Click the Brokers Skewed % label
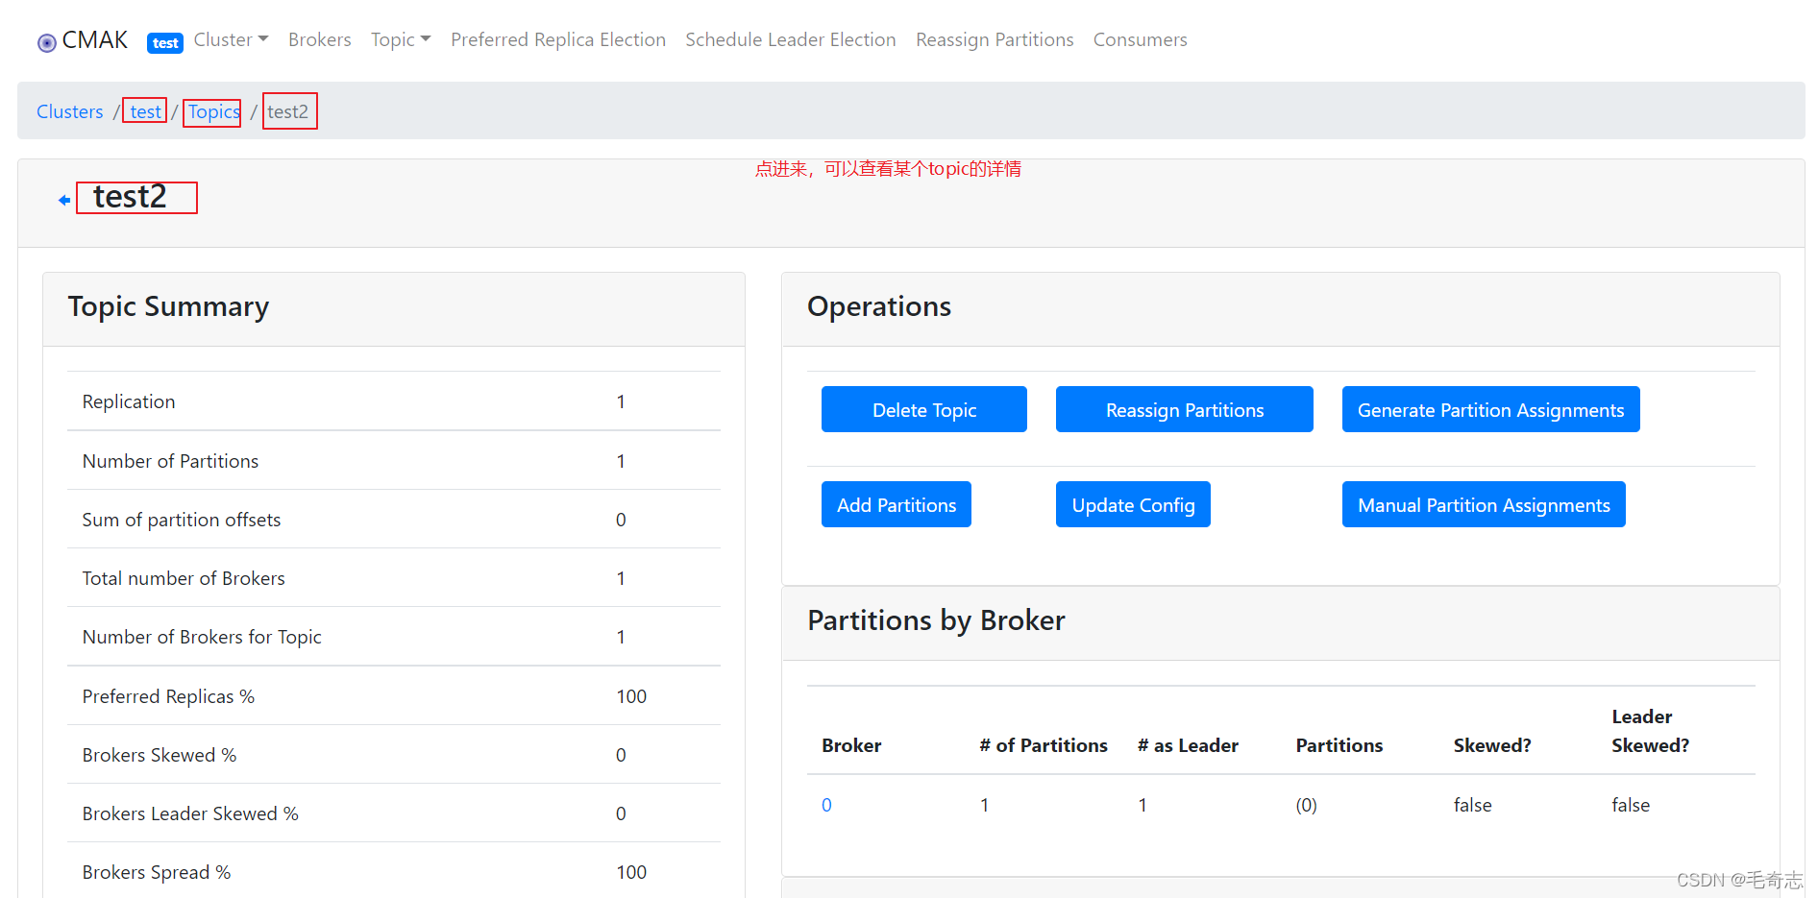This screenshot has width=1818, height=898. 160,755
